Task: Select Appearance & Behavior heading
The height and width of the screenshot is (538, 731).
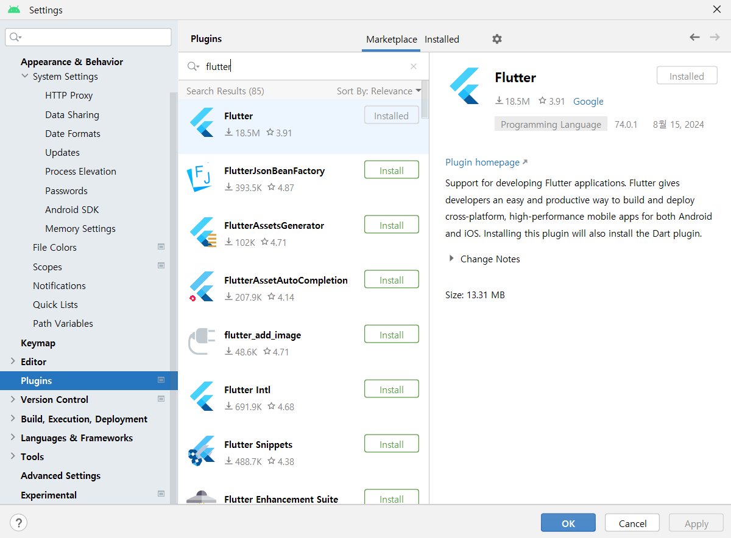Action: click(72, 61)
